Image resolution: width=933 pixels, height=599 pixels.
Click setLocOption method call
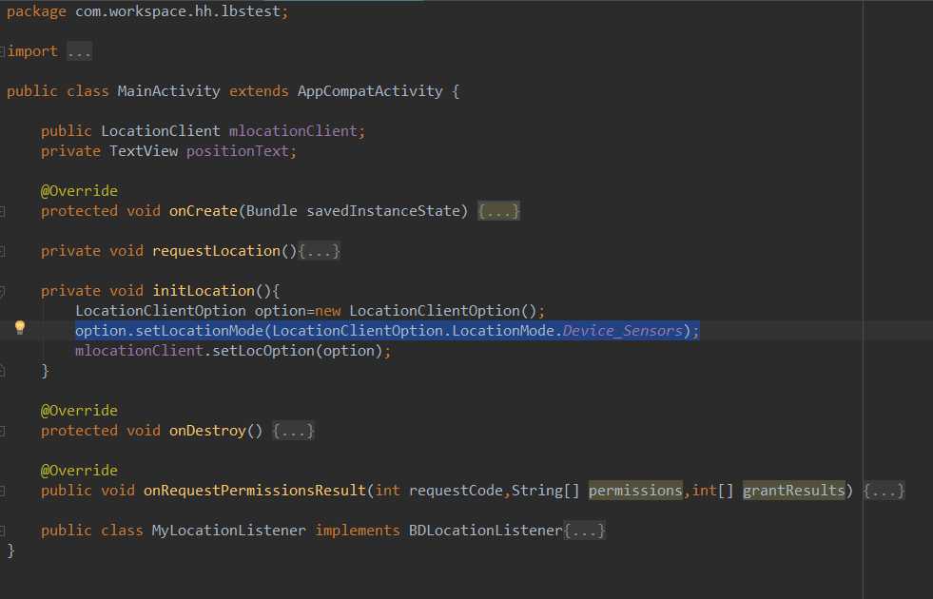[263, 351]
